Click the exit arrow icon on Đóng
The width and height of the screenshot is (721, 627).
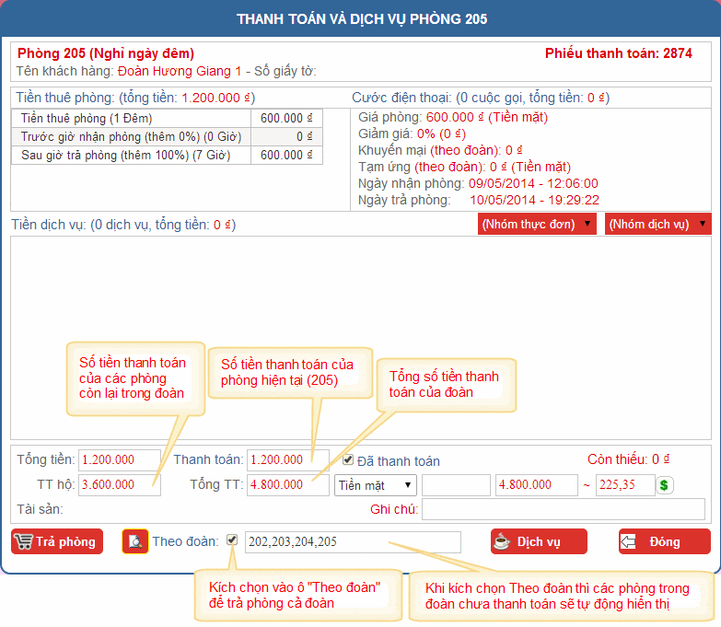(632, 541)
